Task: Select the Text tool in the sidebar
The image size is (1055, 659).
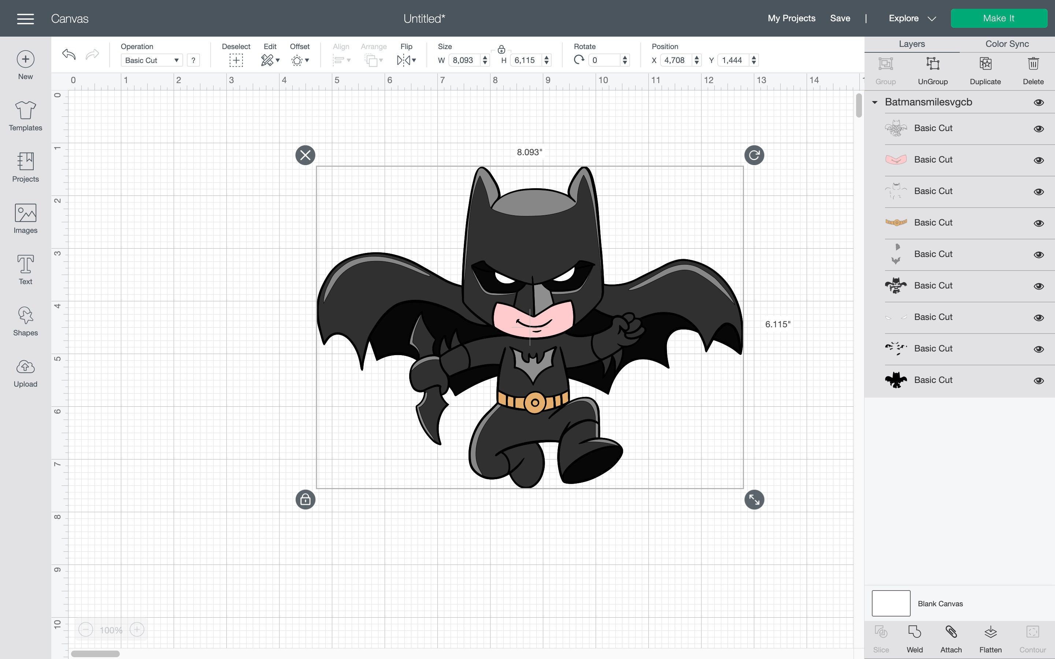Action: [25, 269]
